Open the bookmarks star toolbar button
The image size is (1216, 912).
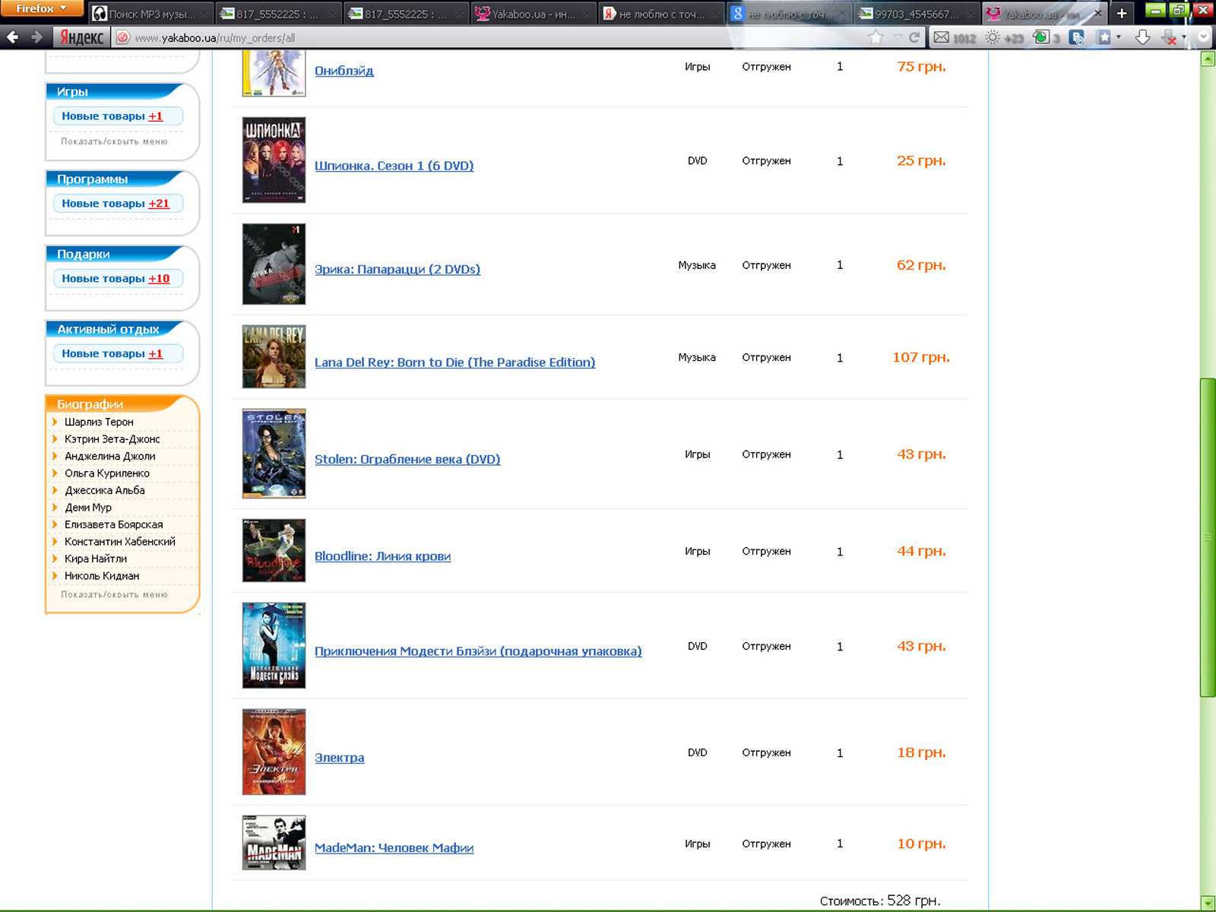[1104, 37]
